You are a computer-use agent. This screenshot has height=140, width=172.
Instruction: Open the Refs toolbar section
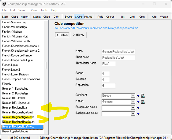pyautogui.click(x=100, y=17)
